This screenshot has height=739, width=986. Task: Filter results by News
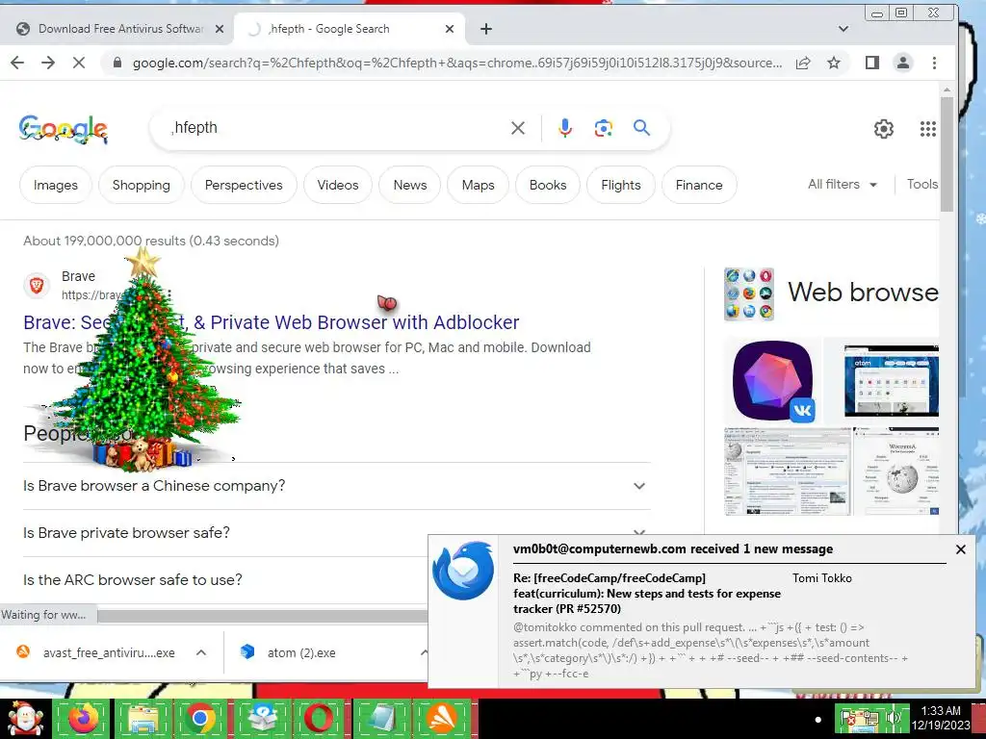tap(410, 185)
